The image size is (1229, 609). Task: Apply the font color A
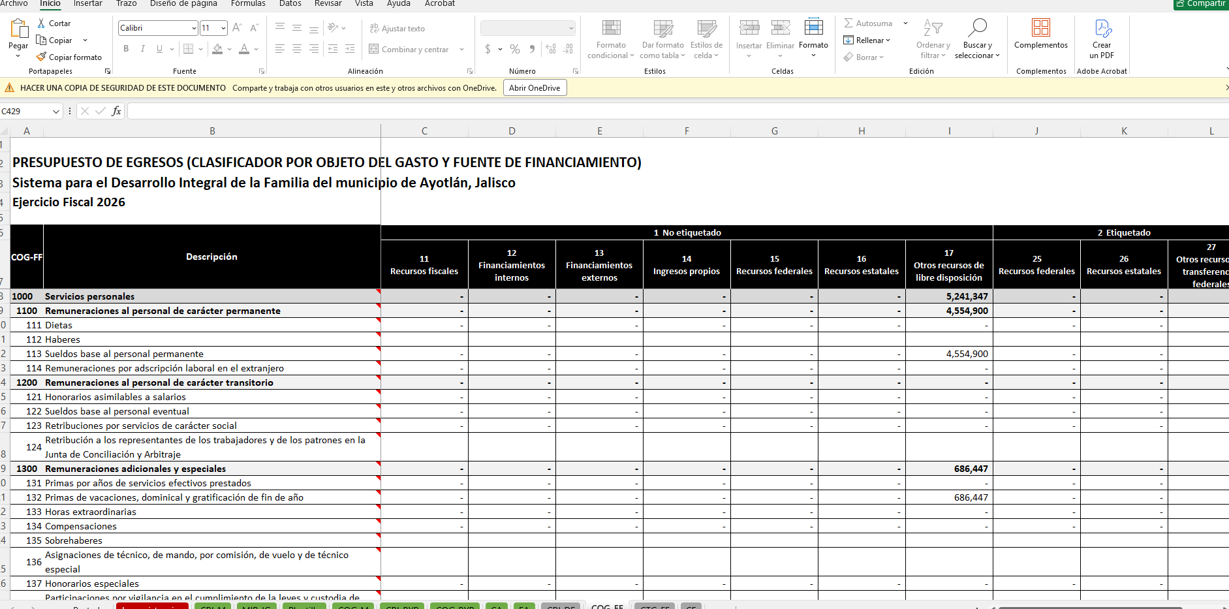click(x=244, y=49)
